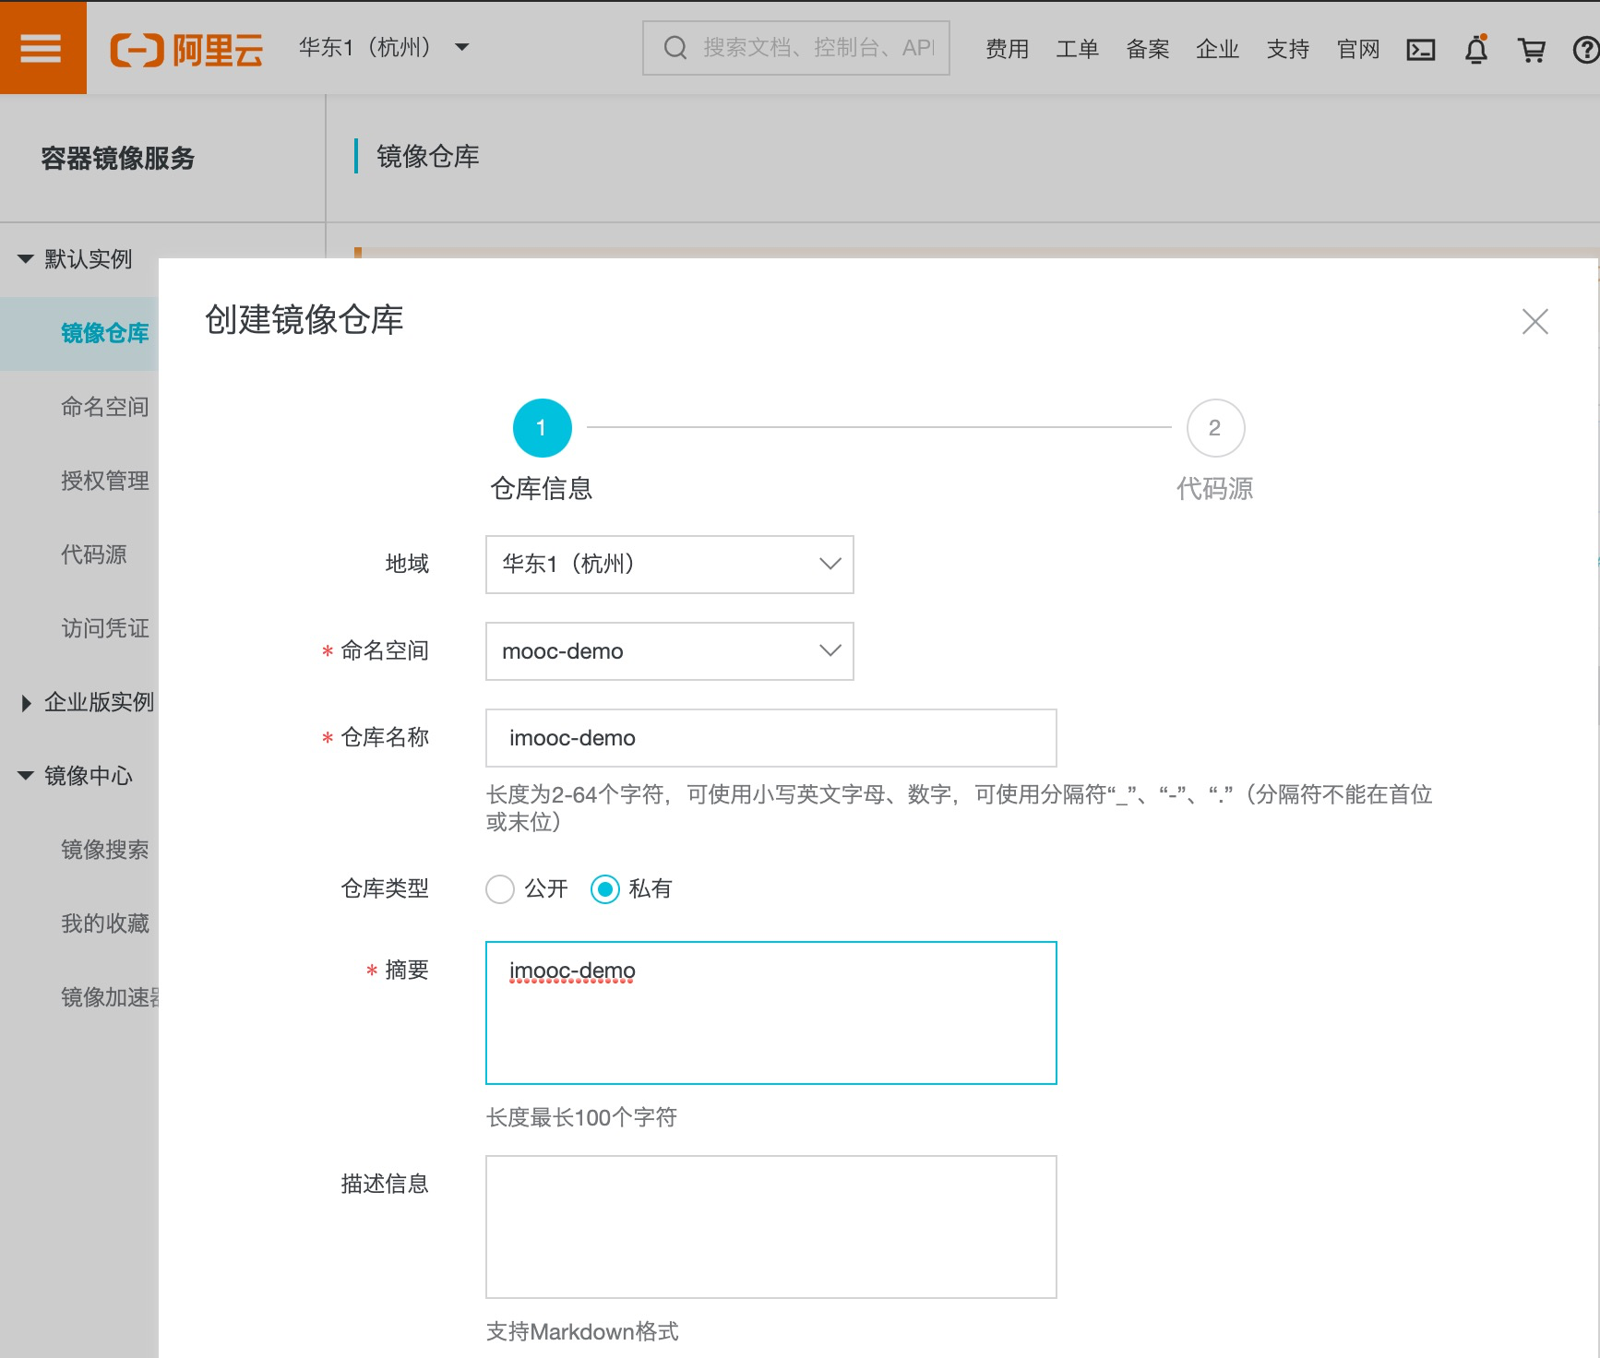The height and width of the screenshot is (1358, 1600).
Task: Click step 2 代码源 circle indicator
Action: pos(1215,428)
